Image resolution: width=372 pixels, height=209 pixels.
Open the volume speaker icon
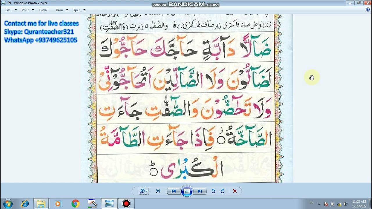pyautogui.click(x=345, y=204)
